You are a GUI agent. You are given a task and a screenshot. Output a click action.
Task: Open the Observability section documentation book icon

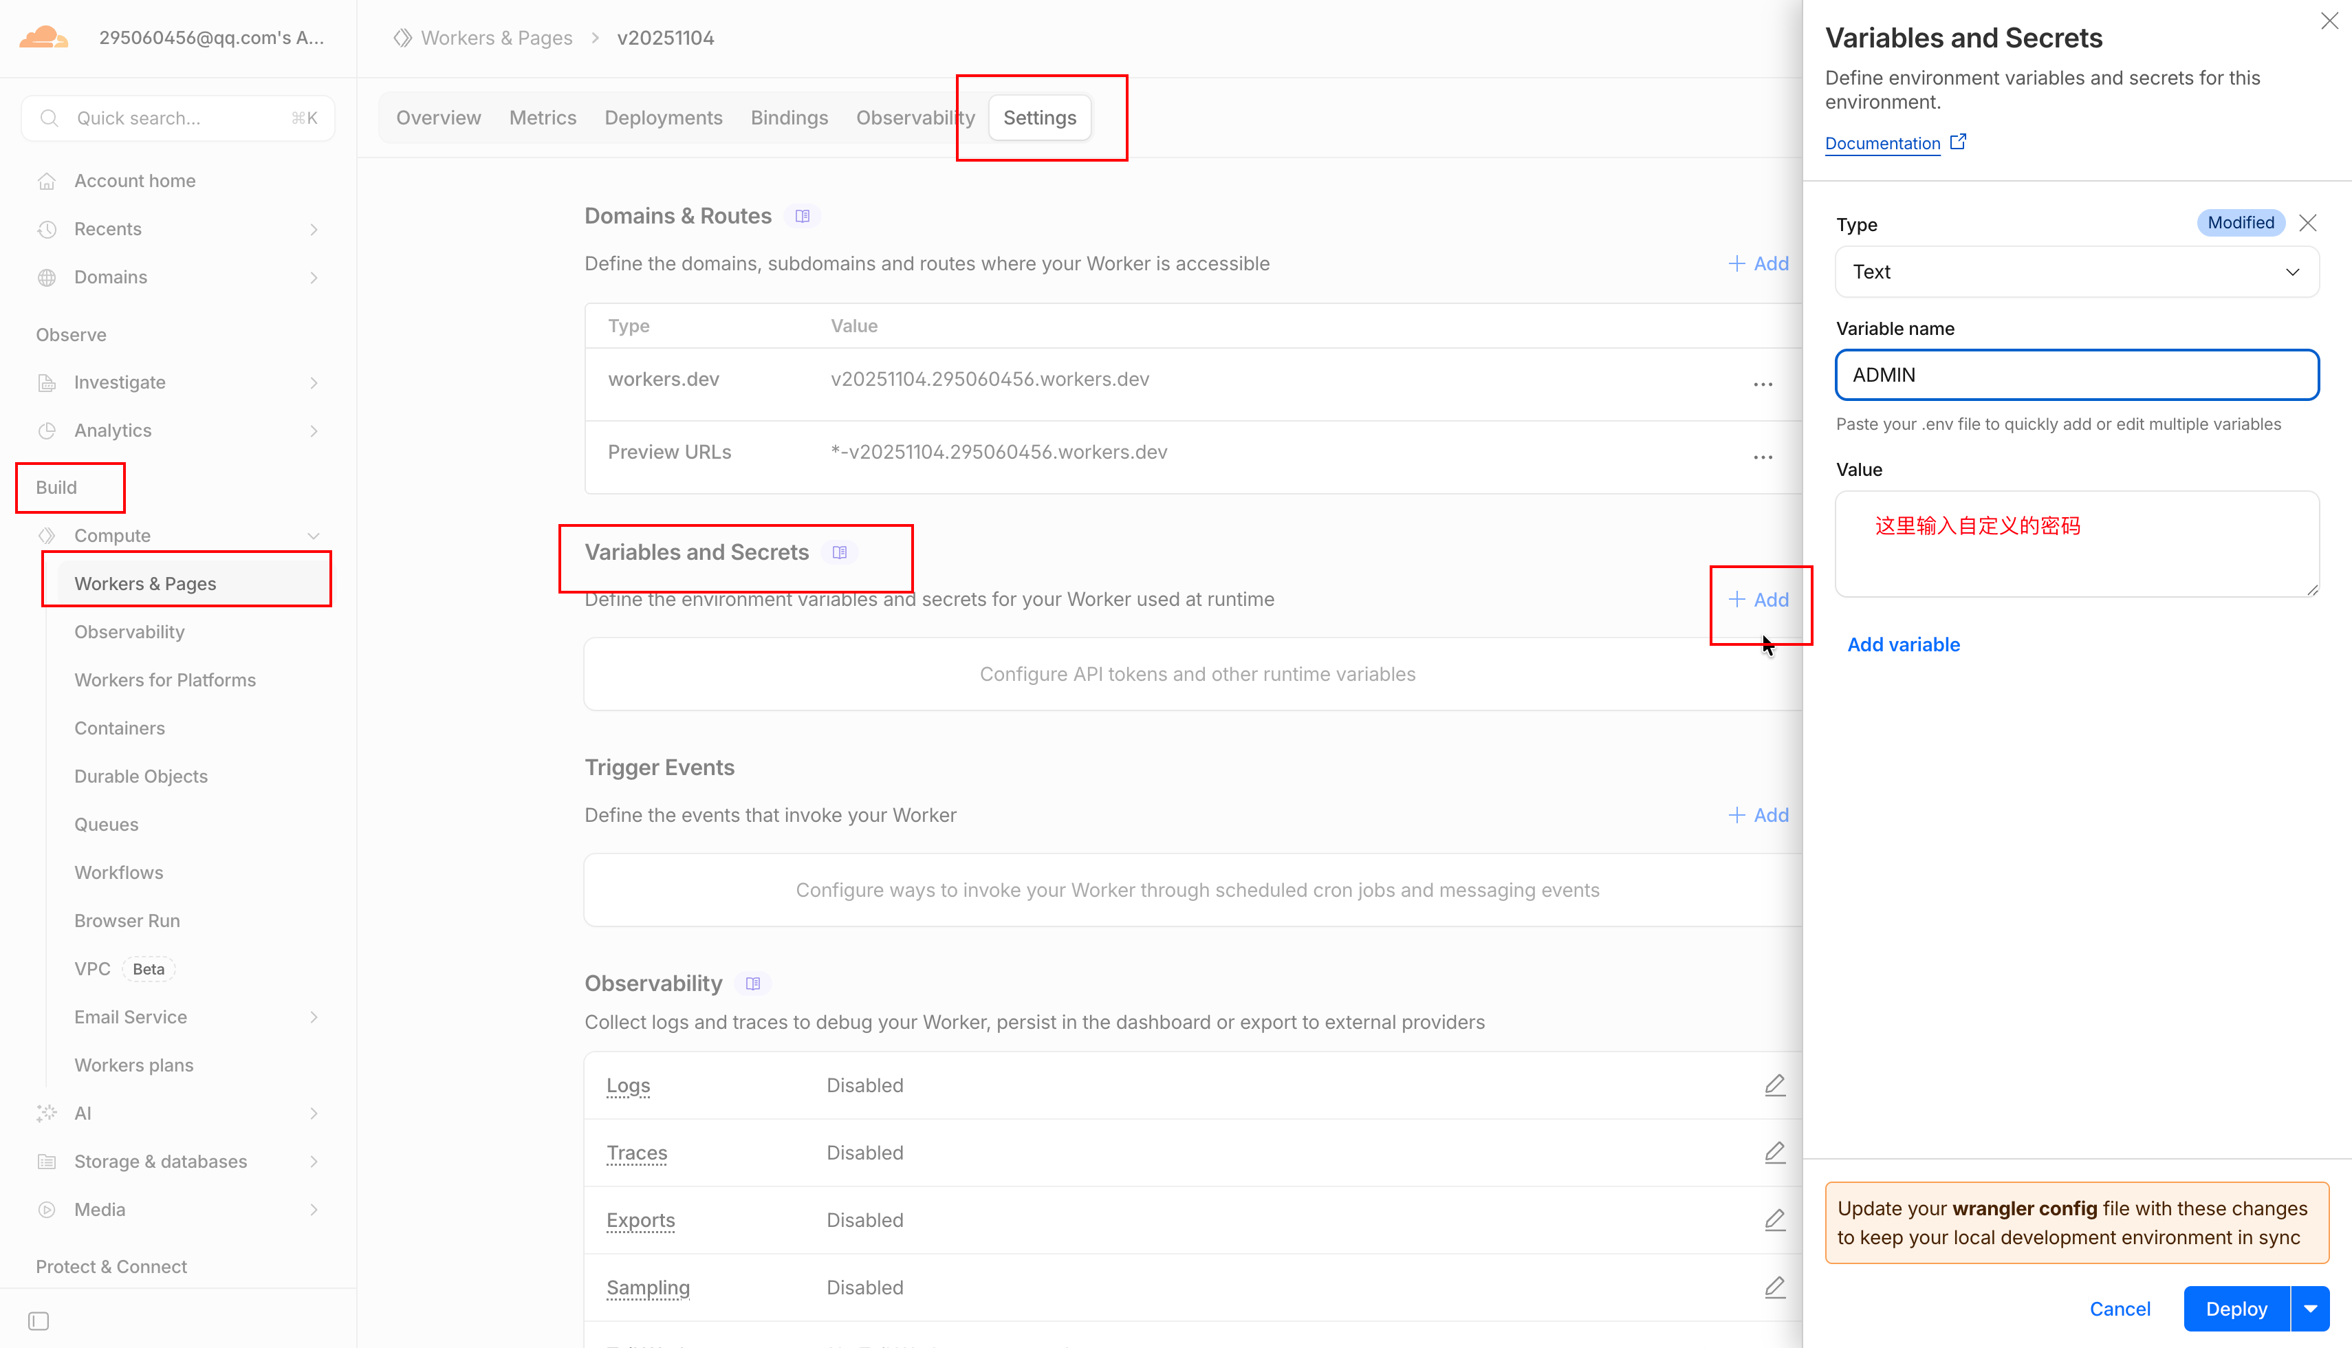[754, 983]
